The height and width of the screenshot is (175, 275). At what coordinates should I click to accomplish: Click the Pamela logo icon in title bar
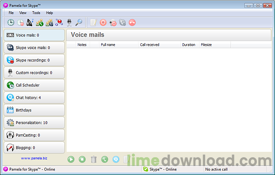[x=6, y=6]
